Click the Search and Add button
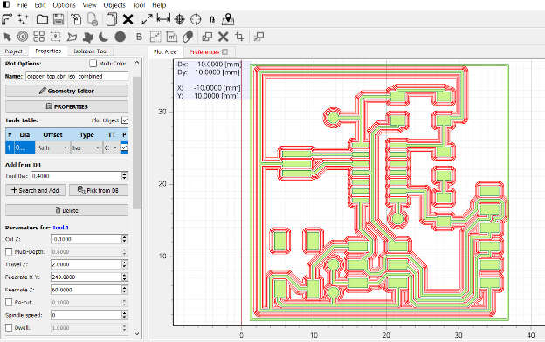The image size is (545, 342). (x=35, y=190)
